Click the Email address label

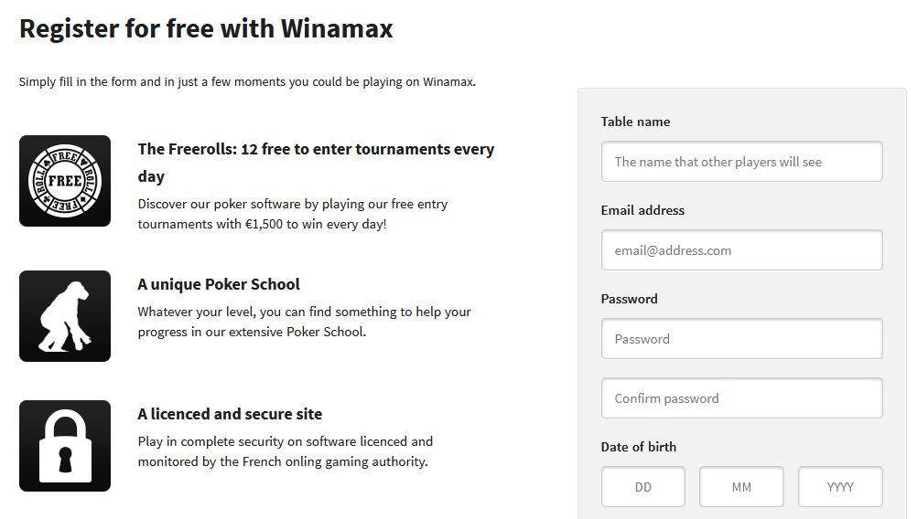coord(642,210)
